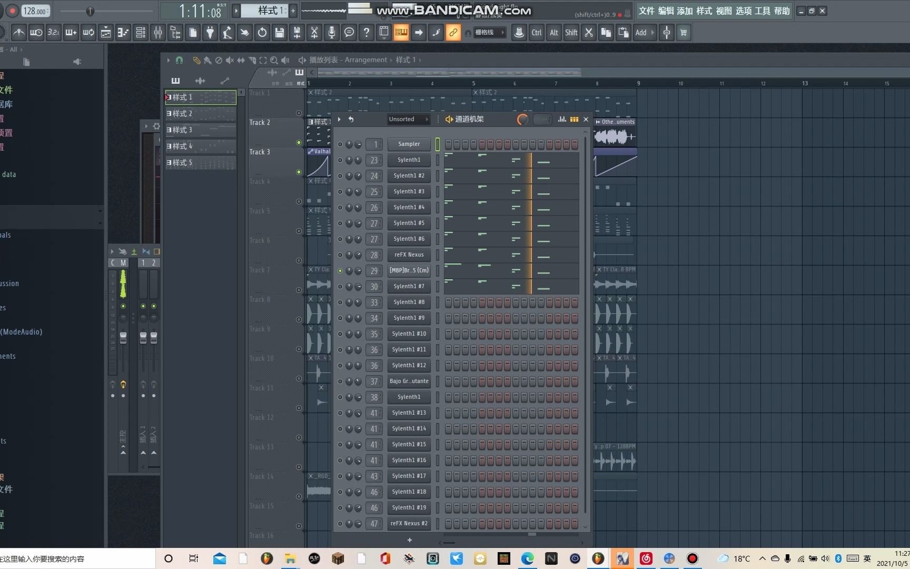Viewport: 910px width, 569px height.
Task: Adjust the Sampler channel volume knob
Action: coord(358,144)
